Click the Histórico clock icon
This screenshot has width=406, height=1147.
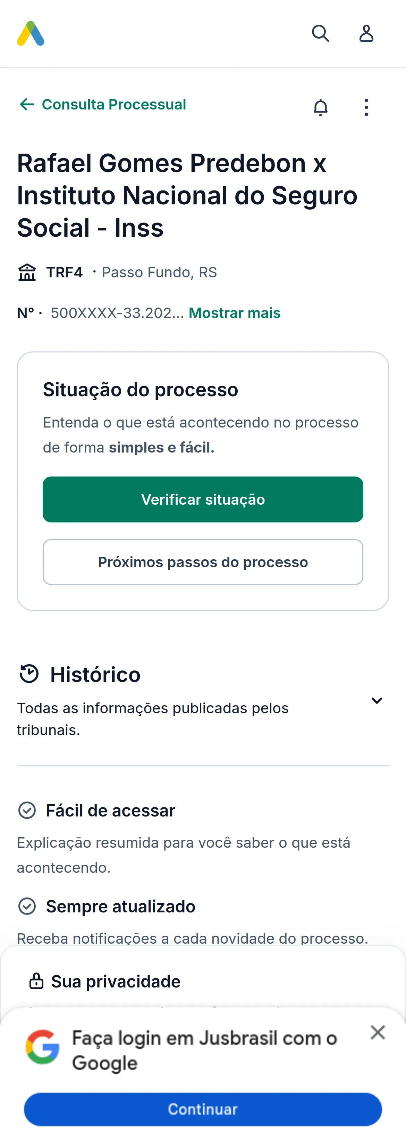point(29,673)
